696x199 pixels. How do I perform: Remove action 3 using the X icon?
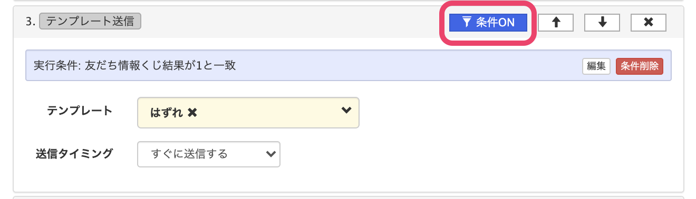click(x=649, y=23)
